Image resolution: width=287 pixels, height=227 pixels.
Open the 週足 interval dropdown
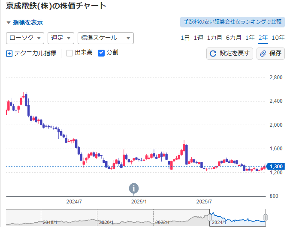click(x=61, y=38)
